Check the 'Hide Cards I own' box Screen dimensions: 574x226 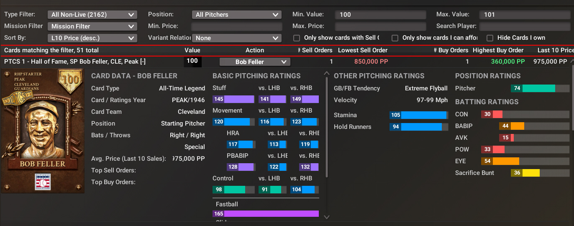(x=490, y=38)
